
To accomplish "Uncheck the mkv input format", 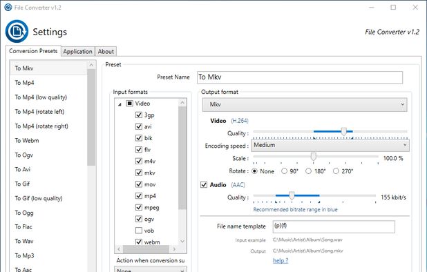I will [139, 173].
